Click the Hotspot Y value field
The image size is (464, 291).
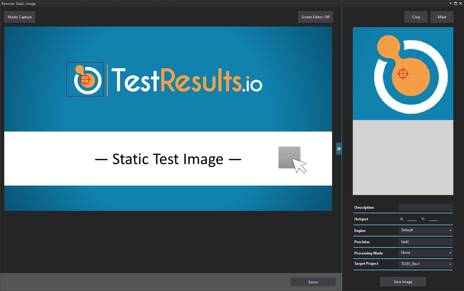[433, 219]
